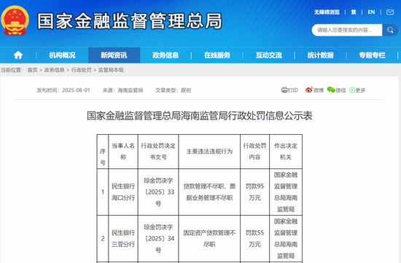Open the 机构概况 menu
Viewport: 401px width, 263px height.
(x=62, y=55)
